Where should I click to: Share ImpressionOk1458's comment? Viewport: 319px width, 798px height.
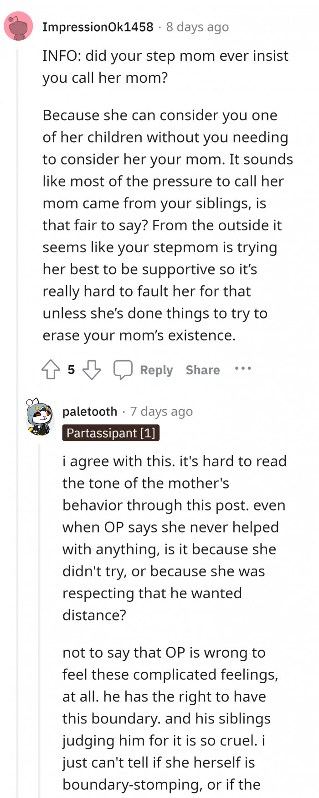click(x=202, y=370)
